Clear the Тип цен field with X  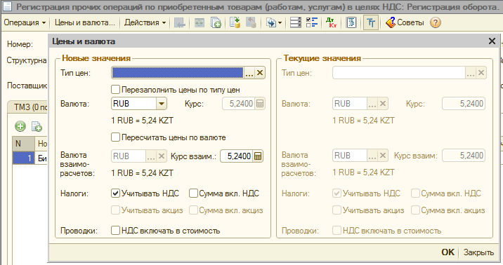coord(260,73)
